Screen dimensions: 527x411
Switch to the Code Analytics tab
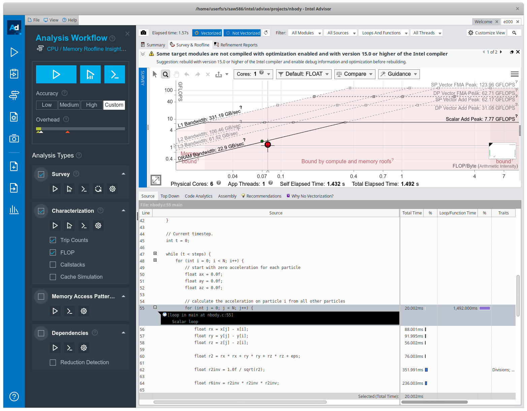tap(199, 196)
